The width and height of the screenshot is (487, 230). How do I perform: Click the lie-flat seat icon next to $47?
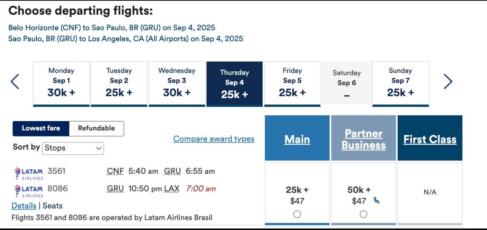tap(376, 201)
